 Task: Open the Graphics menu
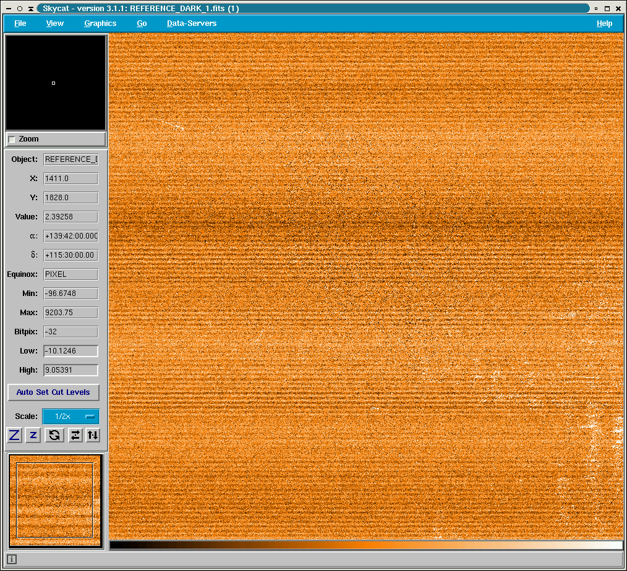(100, 23)
